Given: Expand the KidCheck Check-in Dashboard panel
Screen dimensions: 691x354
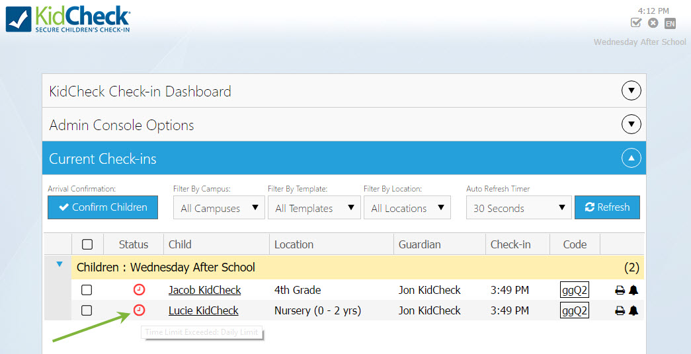Looking at the screenshot, I should point(631,90).
